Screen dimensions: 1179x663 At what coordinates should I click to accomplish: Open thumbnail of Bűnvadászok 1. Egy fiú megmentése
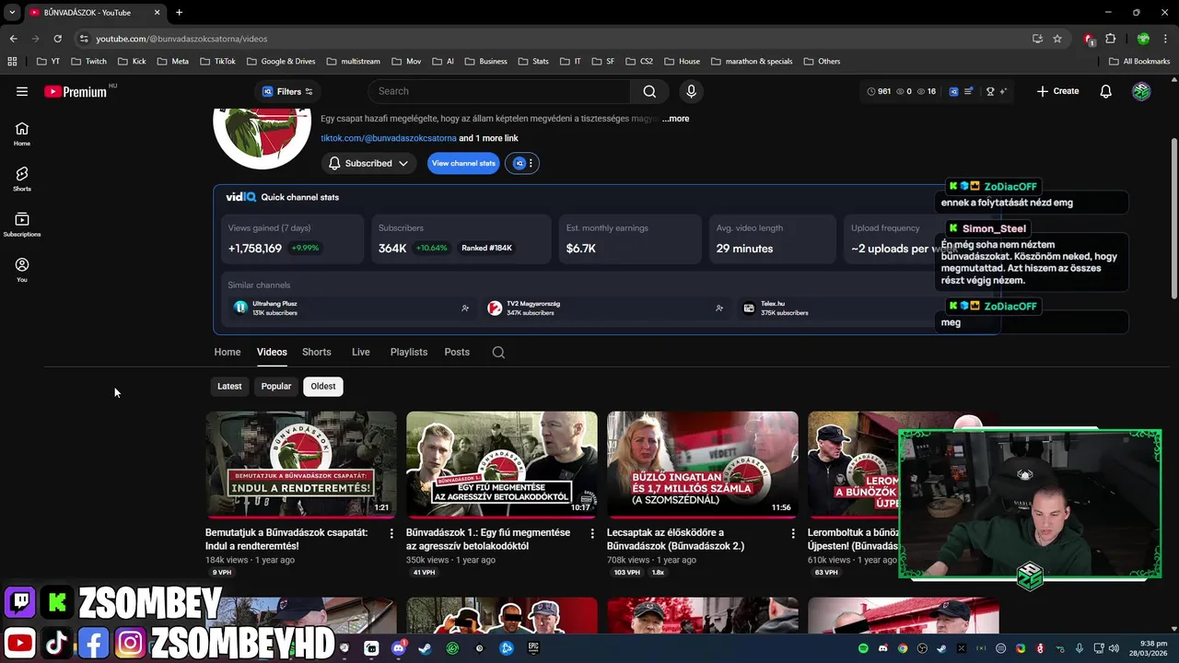coord(502,464)
